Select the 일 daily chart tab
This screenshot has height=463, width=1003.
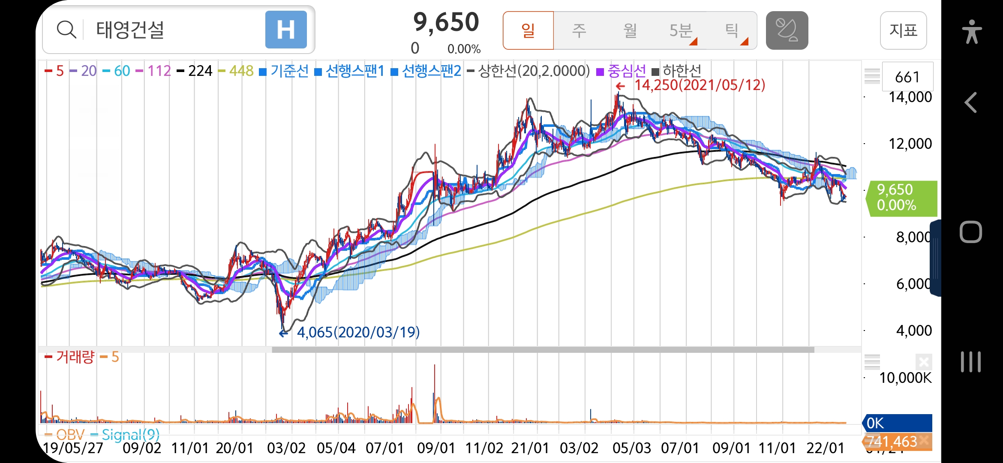[x=528, y=30]
